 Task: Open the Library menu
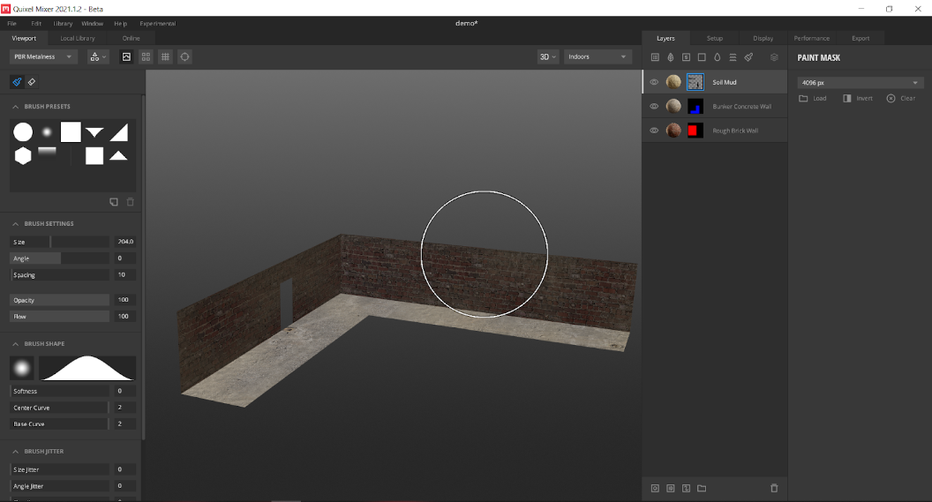pyautogui.click(x=63, y=24)
